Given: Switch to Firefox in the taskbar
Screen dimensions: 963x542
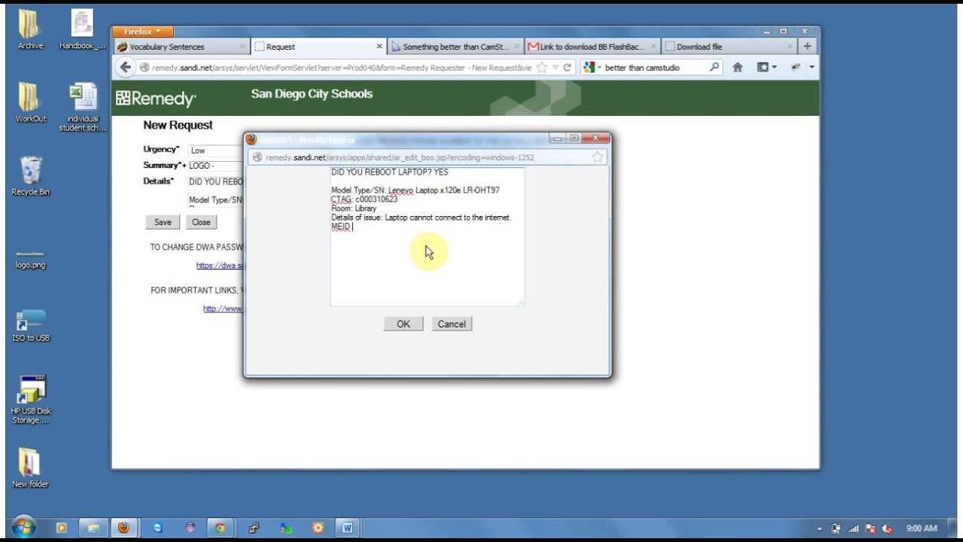Looking at the screenshot, I should click(124, 528).
